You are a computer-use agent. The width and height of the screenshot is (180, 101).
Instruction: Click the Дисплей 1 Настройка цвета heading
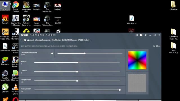pyautogui.click(x=59, y=40)
